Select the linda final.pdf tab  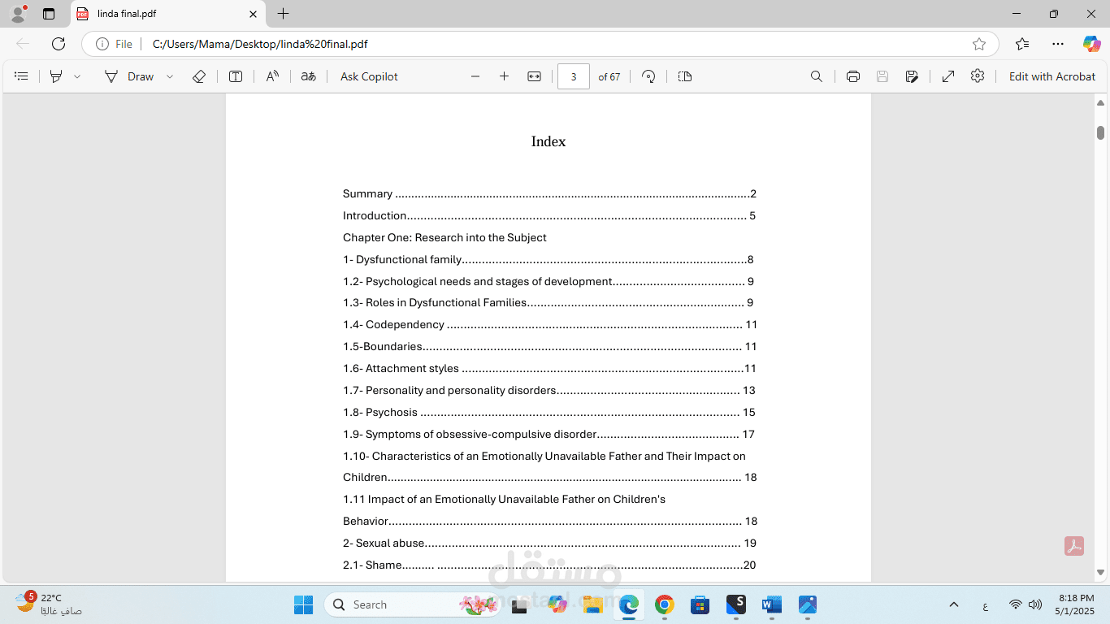click(167, 14)
